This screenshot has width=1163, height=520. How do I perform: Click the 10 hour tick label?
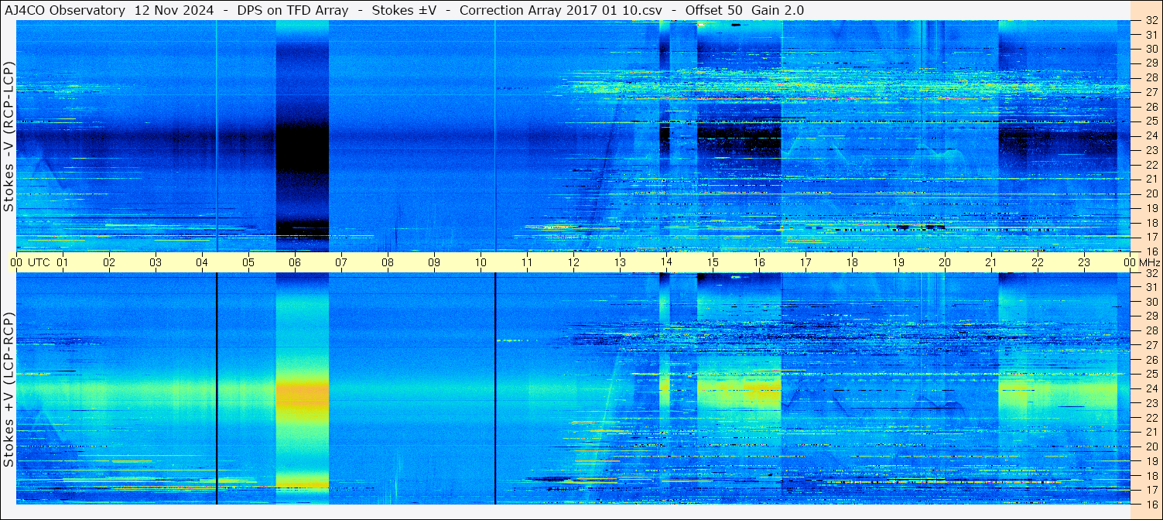(481, 262)
